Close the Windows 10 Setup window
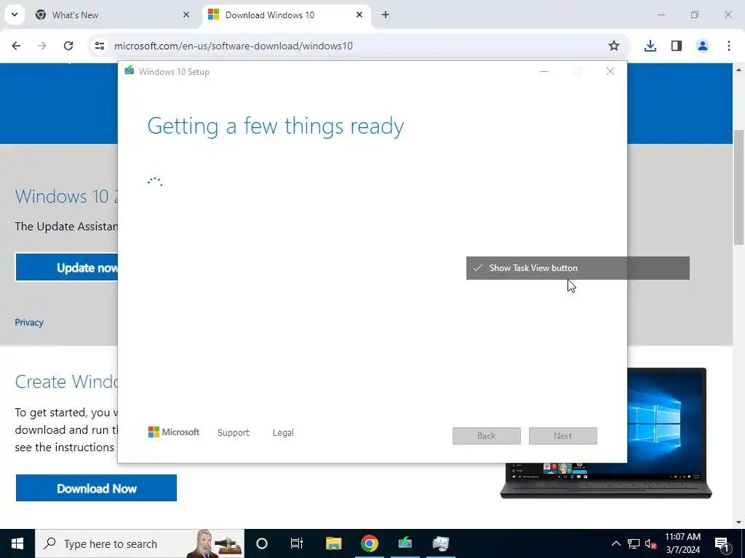745x558 pixels. 610,72
